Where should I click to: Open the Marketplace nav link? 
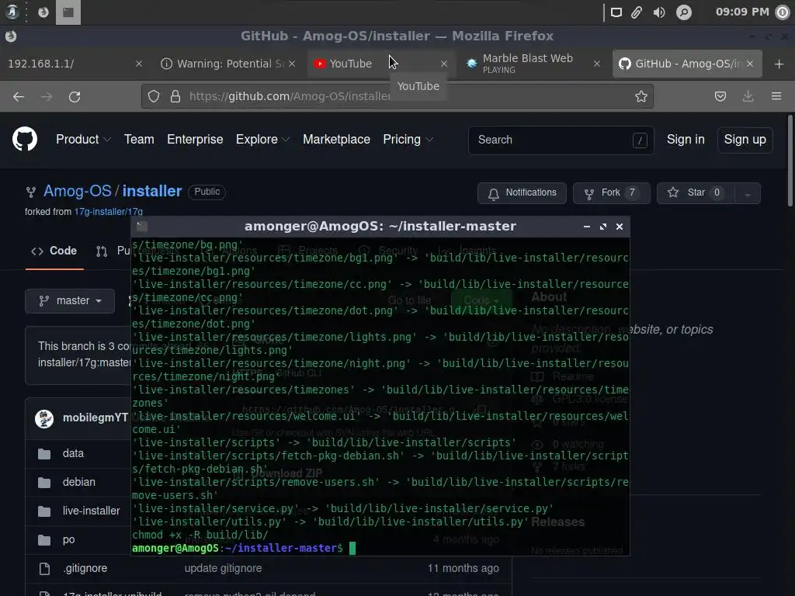336,140
